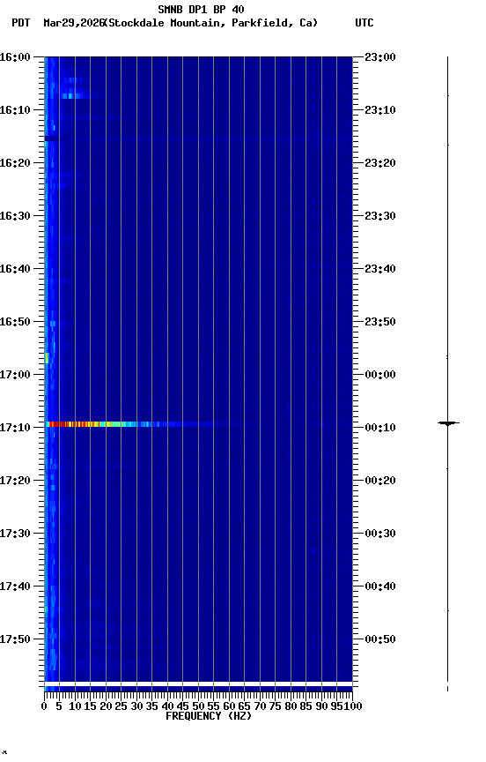
Task: Click the '00:10' UTC time label
Action: (380, 428)
